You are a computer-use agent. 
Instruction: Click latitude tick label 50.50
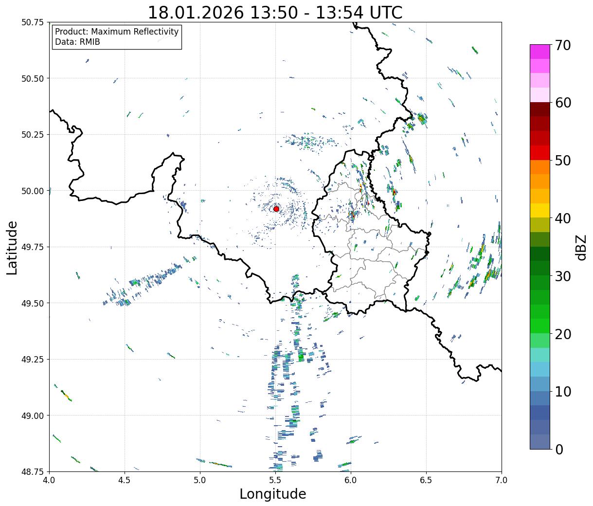[x=33, y=78]
